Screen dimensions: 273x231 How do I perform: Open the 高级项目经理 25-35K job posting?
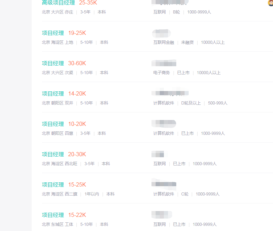tap(58, 3)
